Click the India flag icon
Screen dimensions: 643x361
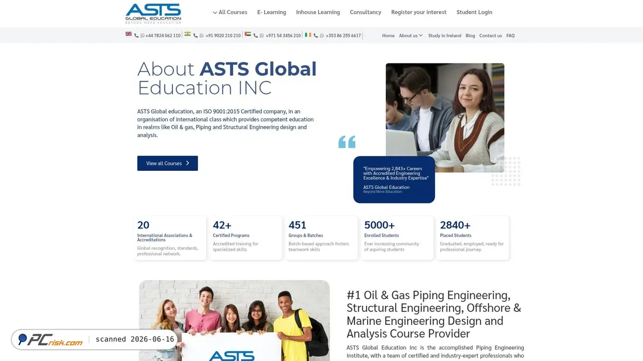(188, 34)
